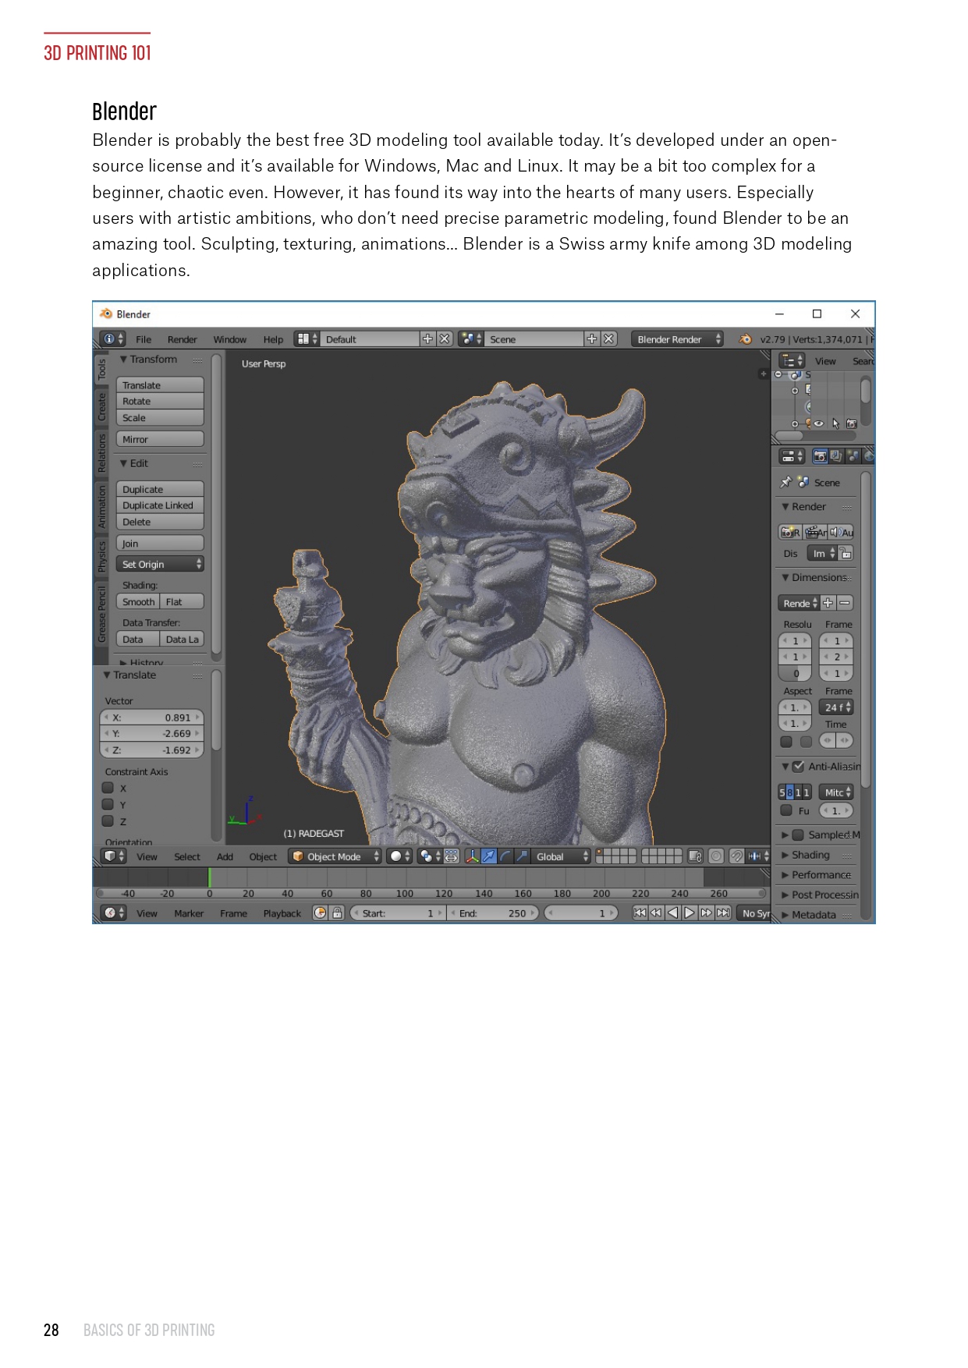Toggle the Y constraint axis checkbox
Viewport: 968px width, 1368px height.
[x=108, y=804]
